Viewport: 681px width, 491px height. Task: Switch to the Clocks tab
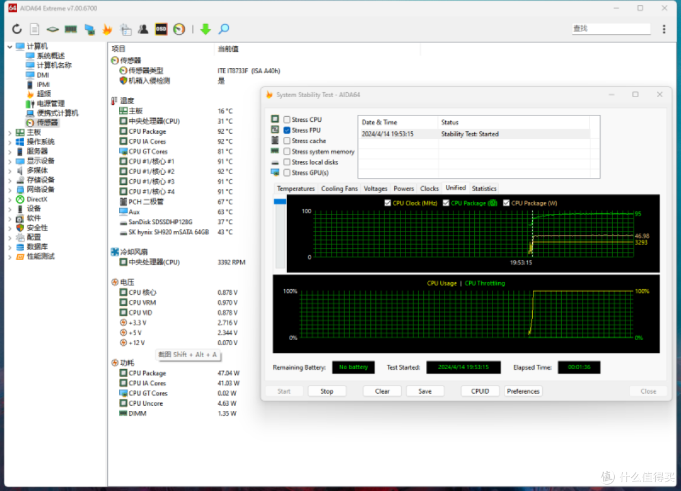point(429,189)
